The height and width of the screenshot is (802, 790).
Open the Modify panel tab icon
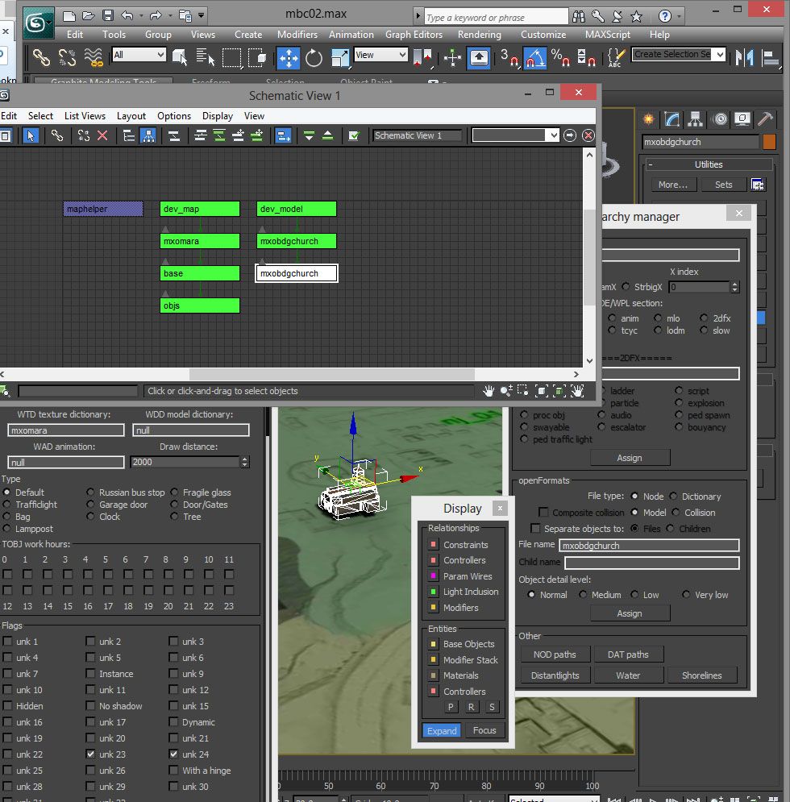(x=671, y=119)
